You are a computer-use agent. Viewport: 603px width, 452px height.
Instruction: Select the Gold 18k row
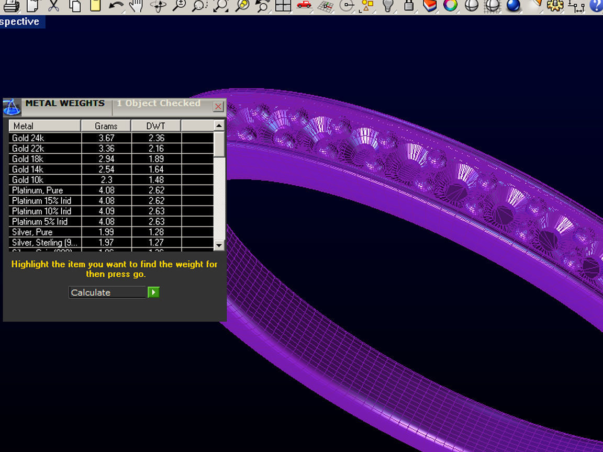tap(111, 159)
